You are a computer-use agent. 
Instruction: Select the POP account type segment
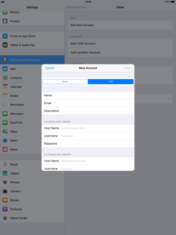point(111,82)
